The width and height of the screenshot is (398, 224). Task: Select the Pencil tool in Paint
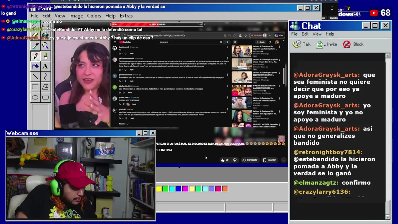click(x=35, y=56)
